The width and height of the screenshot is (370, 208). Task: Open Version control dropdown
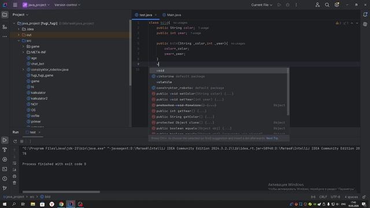[x=67, y=5]
